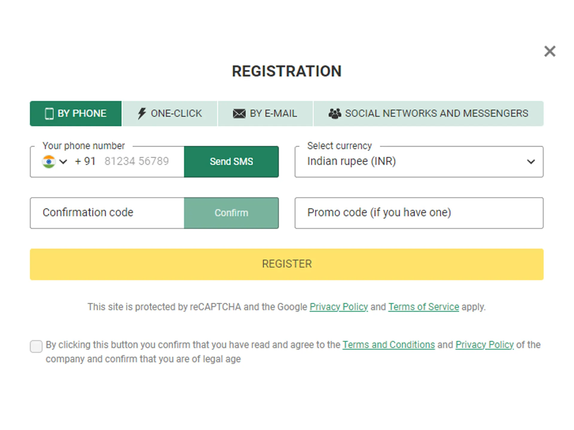The width and height of the screenshot is (574, 430).
Task: Click the Send SMS action button
Action: (x=231, y=161)
